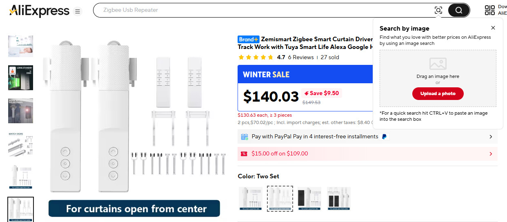Open the 6 Reviews link

(300, 58)
